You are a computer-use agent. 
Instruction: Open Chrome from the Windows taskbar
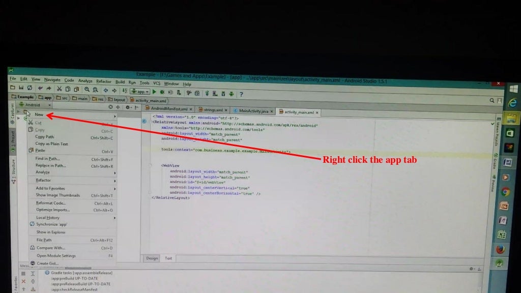point(505,192)
